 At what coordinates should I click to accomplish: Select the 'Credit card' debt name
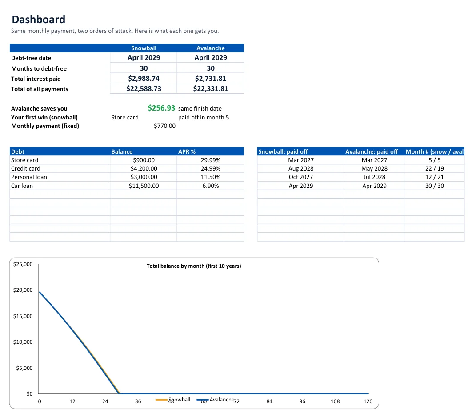(x=25, y=168)
